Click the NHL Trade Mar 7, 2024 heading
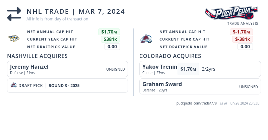This screenshot has height=140, width=268. (76, 11)
